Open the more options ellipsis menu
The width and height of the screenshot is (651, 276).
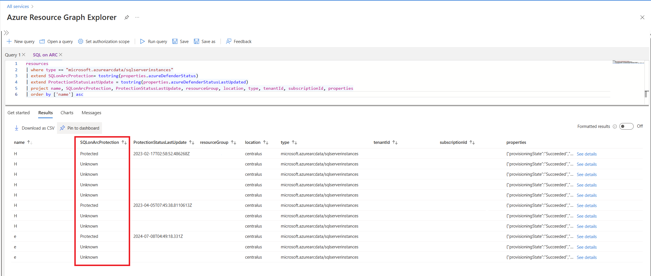pyautogui.click(x=137, y=17)
